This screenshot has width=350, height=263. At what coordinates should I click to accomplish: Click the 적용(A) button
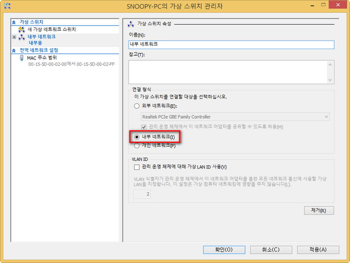pyautogui.click(x=318, y=250)
